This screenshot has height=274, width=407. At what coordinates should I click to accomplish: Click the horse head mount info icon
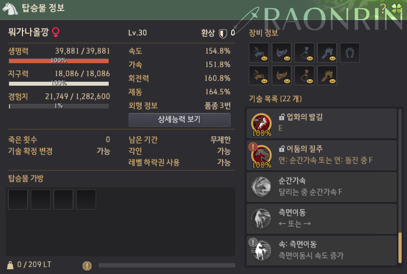point(10,9)
